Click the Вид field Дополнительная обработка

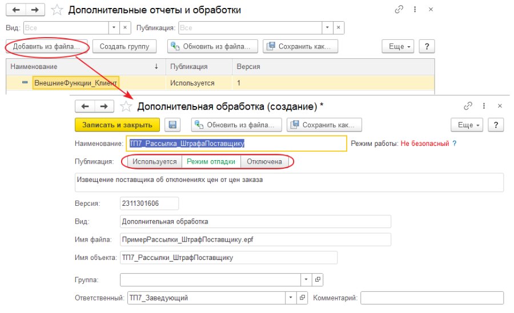pos(255,221)
